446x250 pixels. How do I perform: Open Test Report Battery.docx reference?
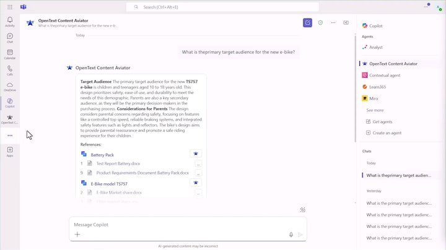point(118,163)
